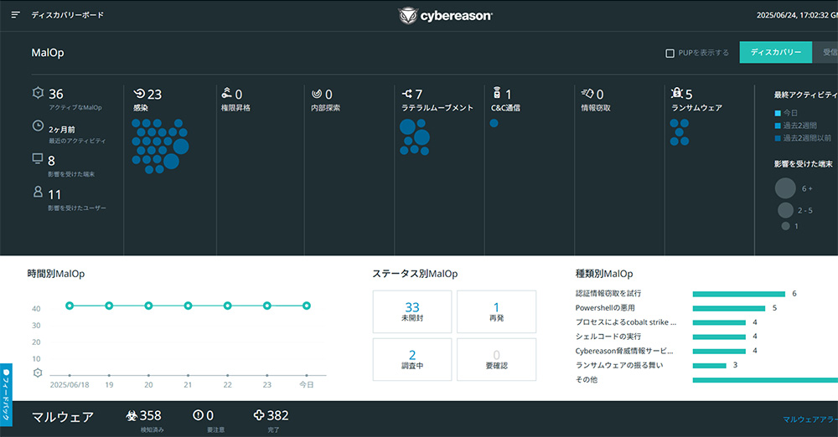Click the 今日 data point on the chart
838x437 pixels.
pos(306,306)
